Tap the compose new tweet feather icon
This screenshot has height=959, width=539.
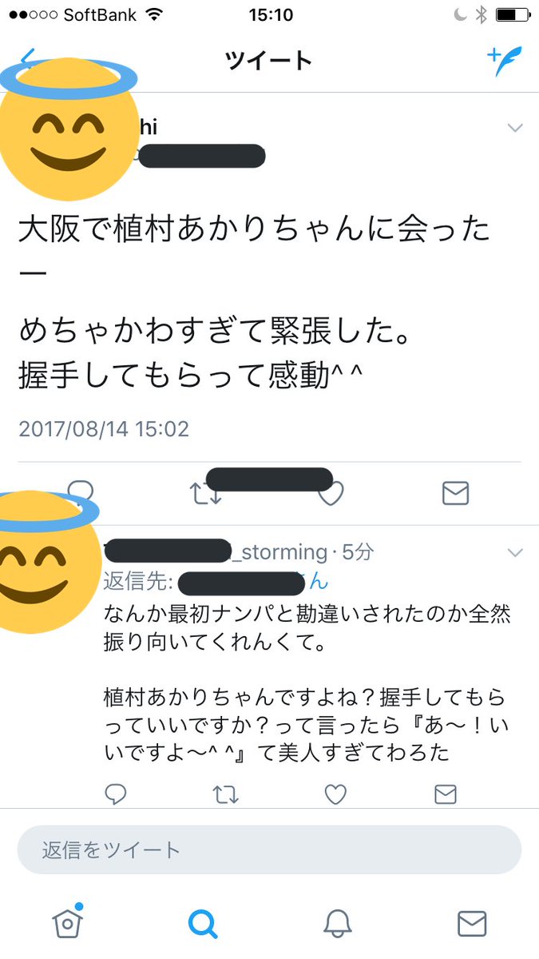[x=505, y=61]
